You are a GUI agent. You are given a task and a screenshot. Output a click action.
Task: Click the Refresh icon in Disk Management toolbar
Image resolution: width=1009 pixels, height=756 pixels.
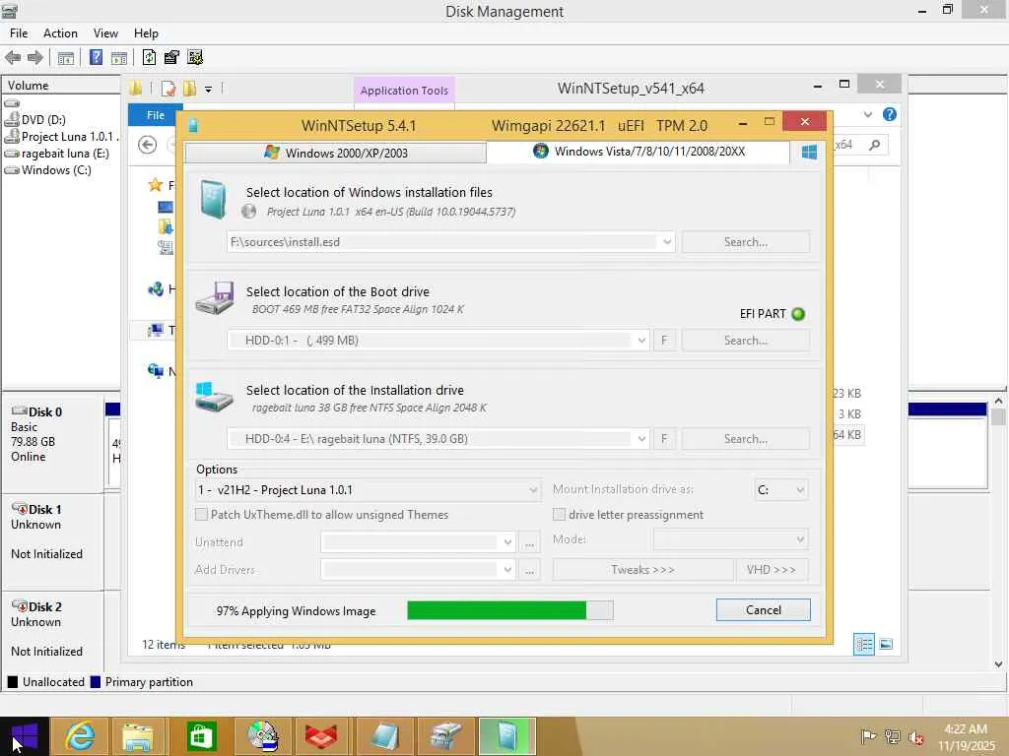149,57
